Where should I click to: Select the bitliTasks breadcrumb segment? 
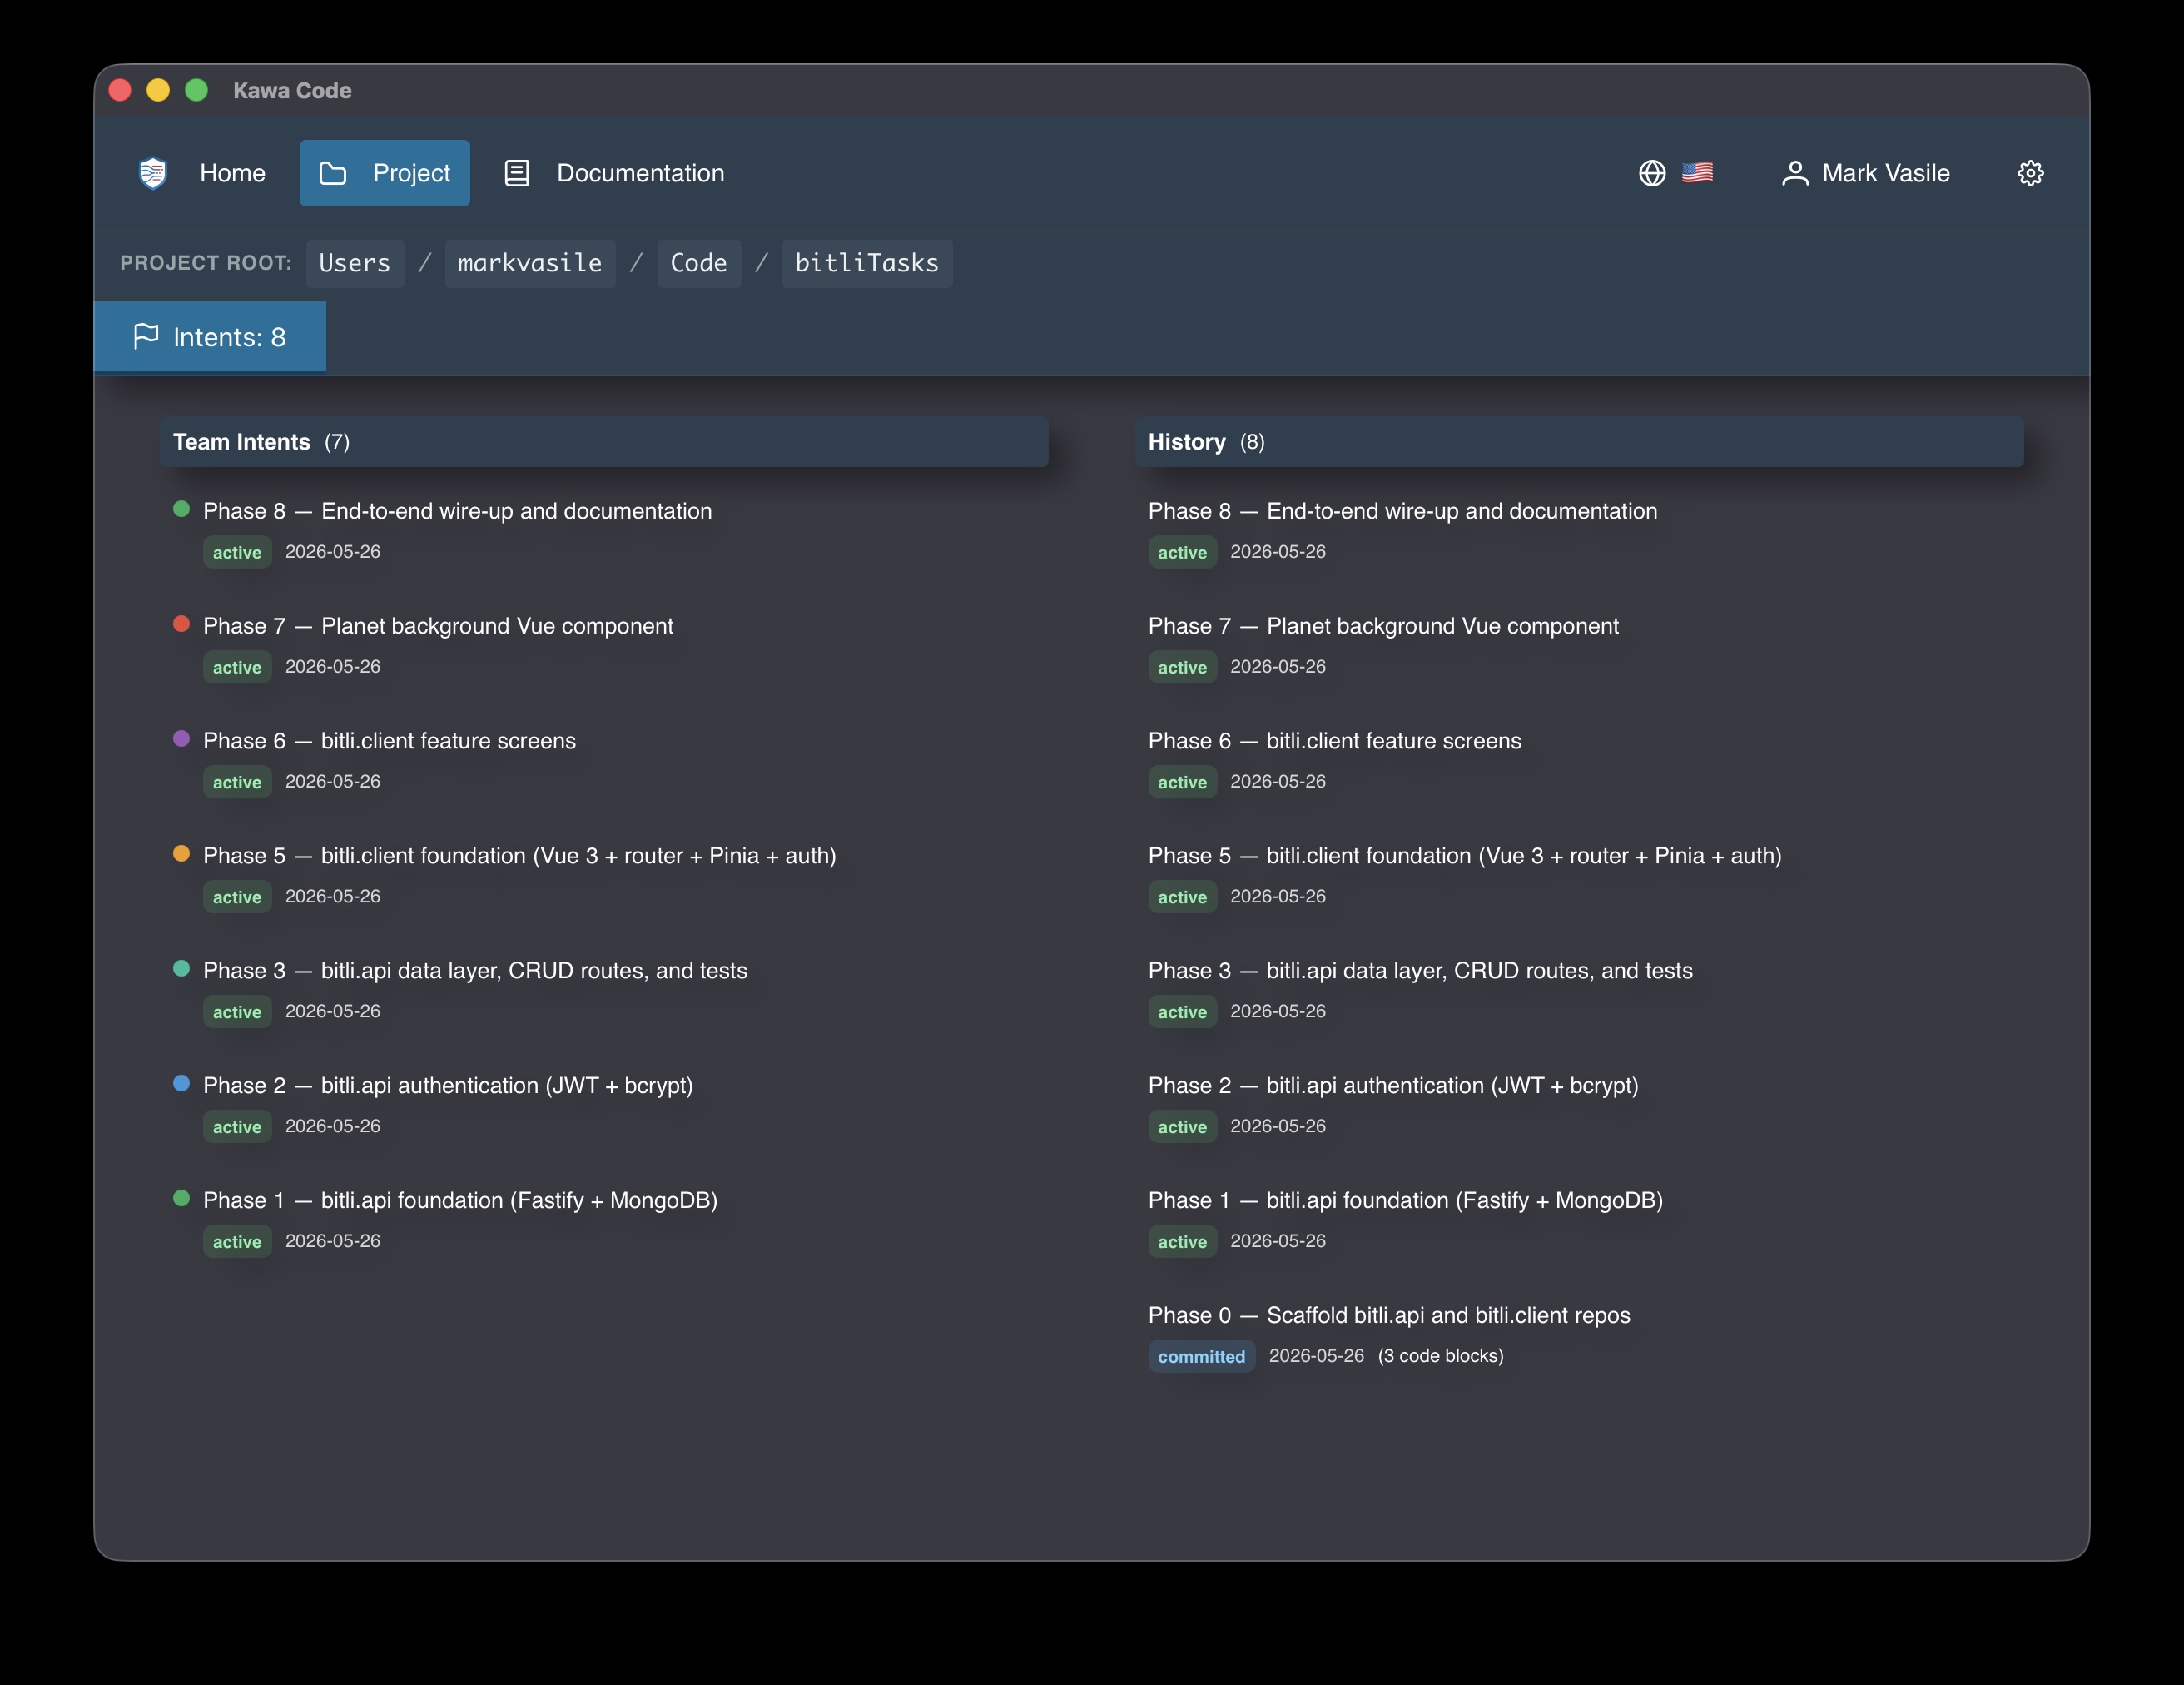(x=866, y=263)
